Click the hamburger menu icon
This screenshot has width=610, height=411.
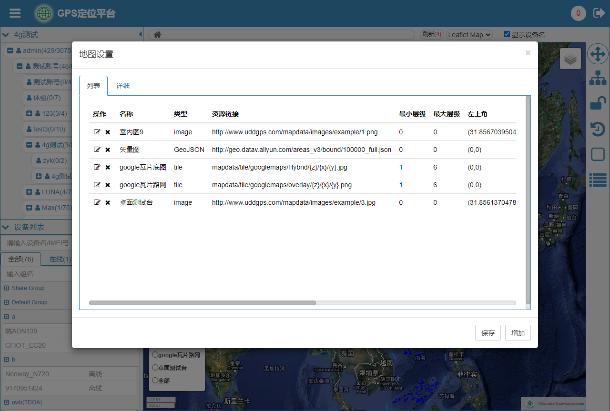[15, 13]
